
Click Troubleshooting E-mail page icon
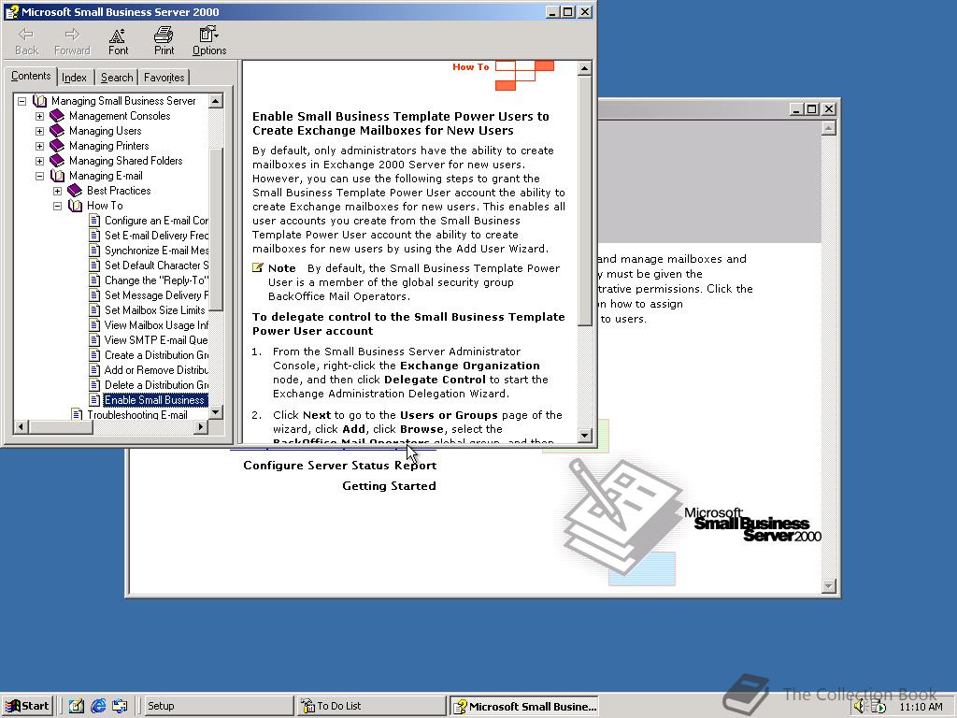click(77, 414)
